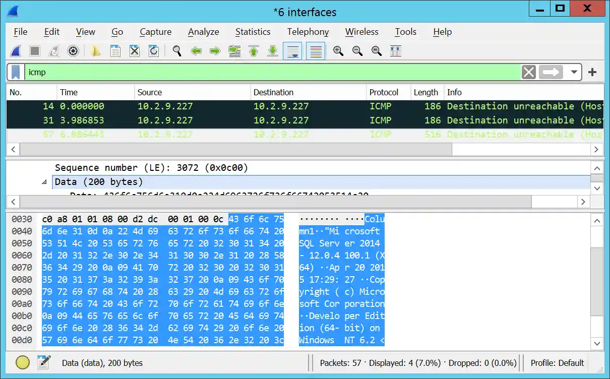Image resolution: width=610 pixels, height=379 pixels.
Task: Jump to the first packet
Action: 254,51
